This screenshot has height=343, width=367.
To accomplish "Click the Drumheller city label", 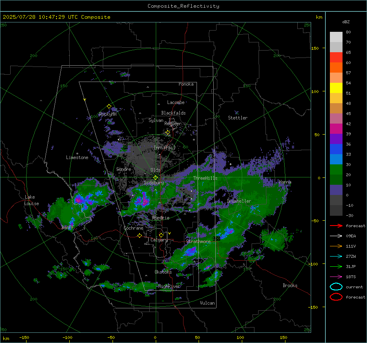I will coord(239,201).
